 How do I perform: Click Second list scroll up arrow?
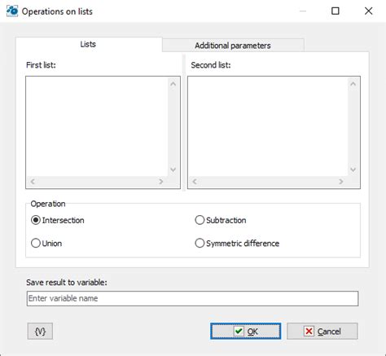tap(353, 84)
